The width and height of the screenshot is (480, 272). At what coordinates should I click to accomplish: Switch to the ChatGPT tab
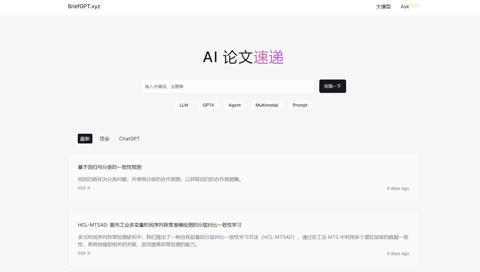point(129,139)
